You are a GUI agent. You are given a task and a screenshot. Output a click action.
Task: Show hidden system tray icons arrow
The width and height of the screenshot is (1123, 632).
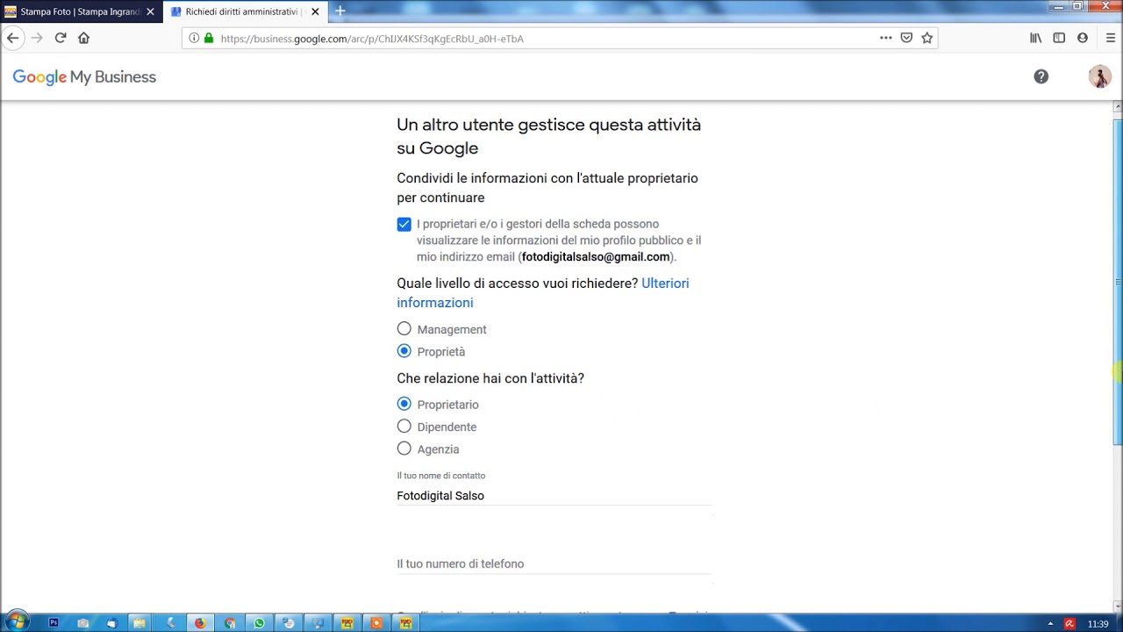[1050, 623]
